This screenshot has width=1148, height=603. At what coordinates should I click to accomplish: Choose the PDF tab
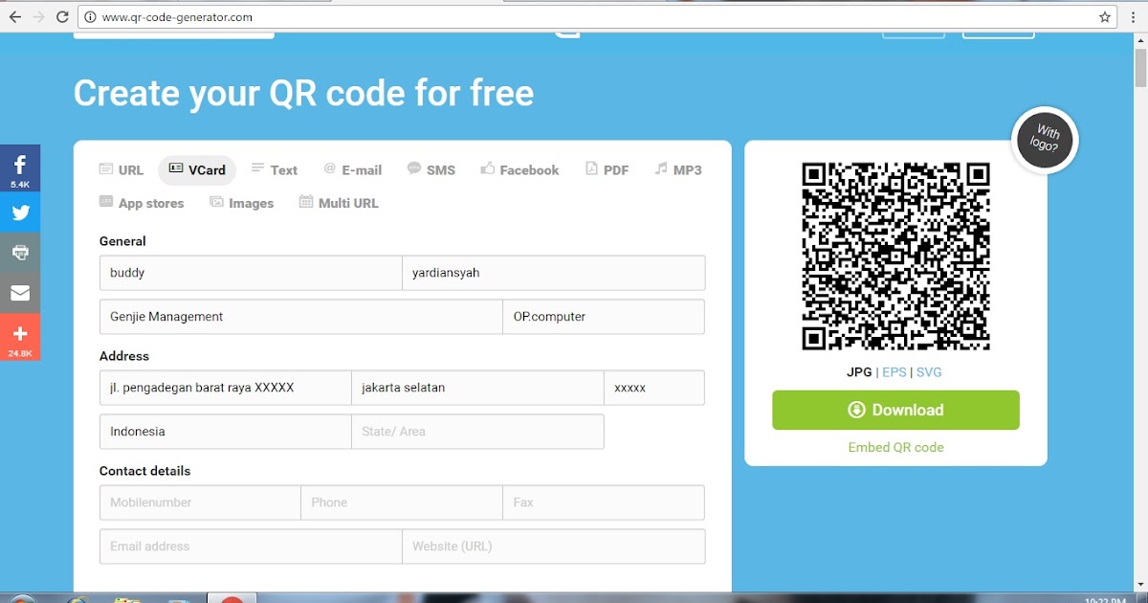607,170
